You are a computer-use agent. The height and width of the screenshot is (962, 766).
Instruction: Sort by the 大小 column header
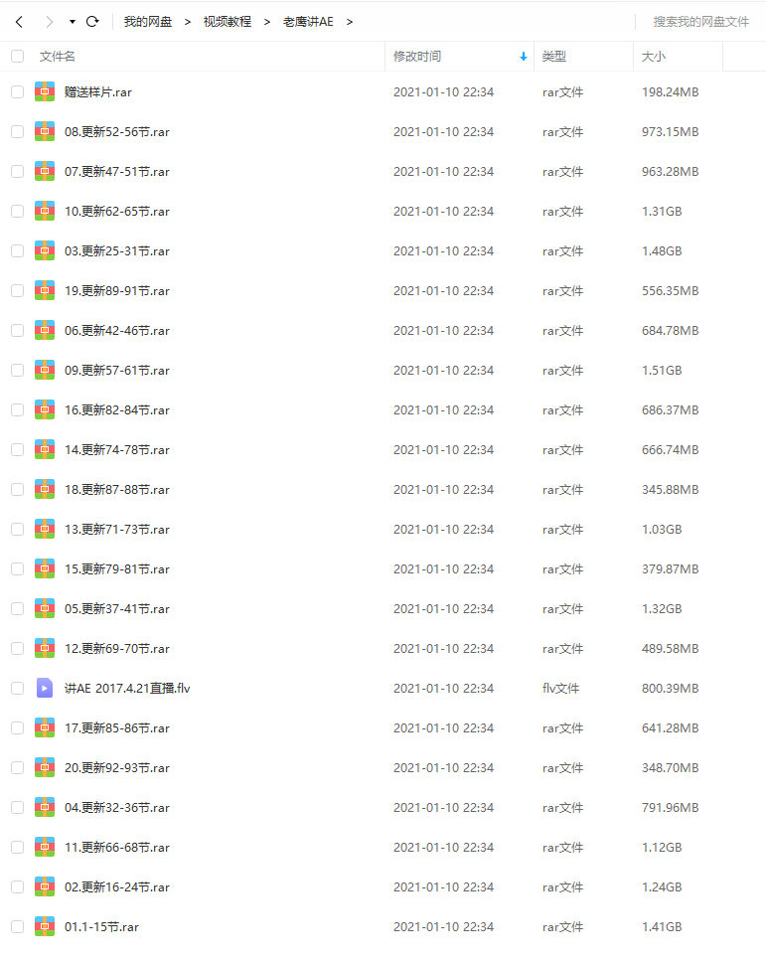tap(653, 57)
